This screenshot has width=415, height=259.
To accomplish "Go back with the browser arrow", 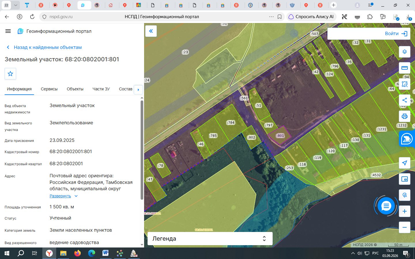I will pos(7,17).
